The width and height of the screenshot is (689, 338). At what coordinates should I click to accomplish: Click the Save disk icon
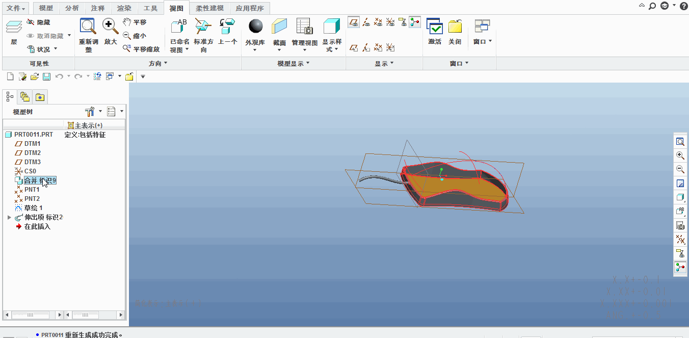coord(46,76)
